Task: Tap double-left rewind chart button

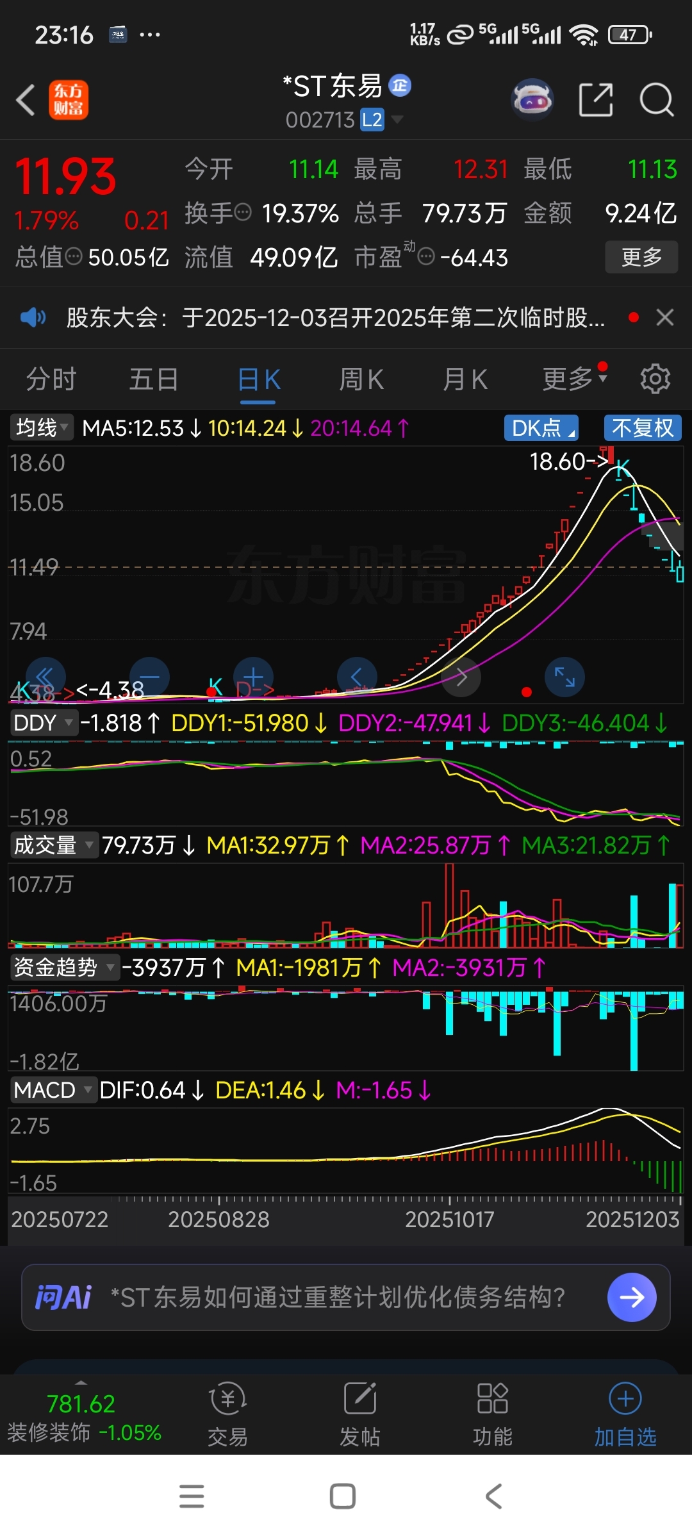Action: click(x=45, y=677)
